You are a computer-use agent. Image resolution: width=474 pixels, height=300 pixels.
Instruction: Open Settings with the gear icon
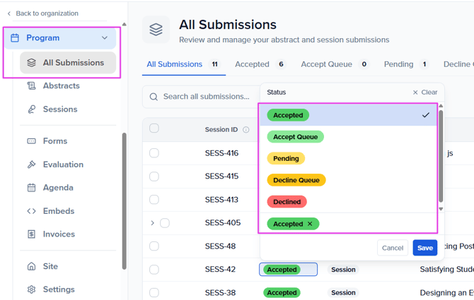pyautogui.click(x=58, y=289)
